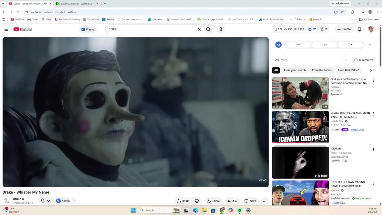Image resolution: width=382 pixels, height=215 pixels.
Task: Open the ICEMAN DROPPED video thumbnail
Action: pos(300,127)
